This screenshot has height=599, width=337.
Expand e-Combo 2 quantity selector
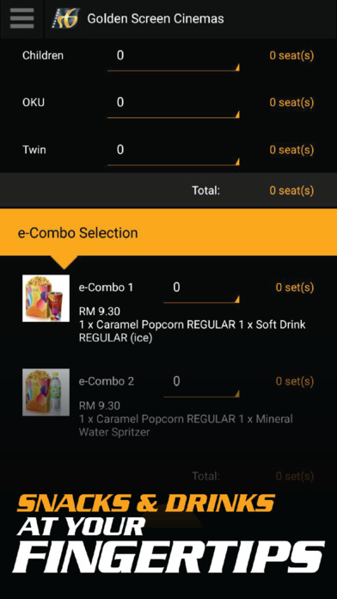pos(201,385)
